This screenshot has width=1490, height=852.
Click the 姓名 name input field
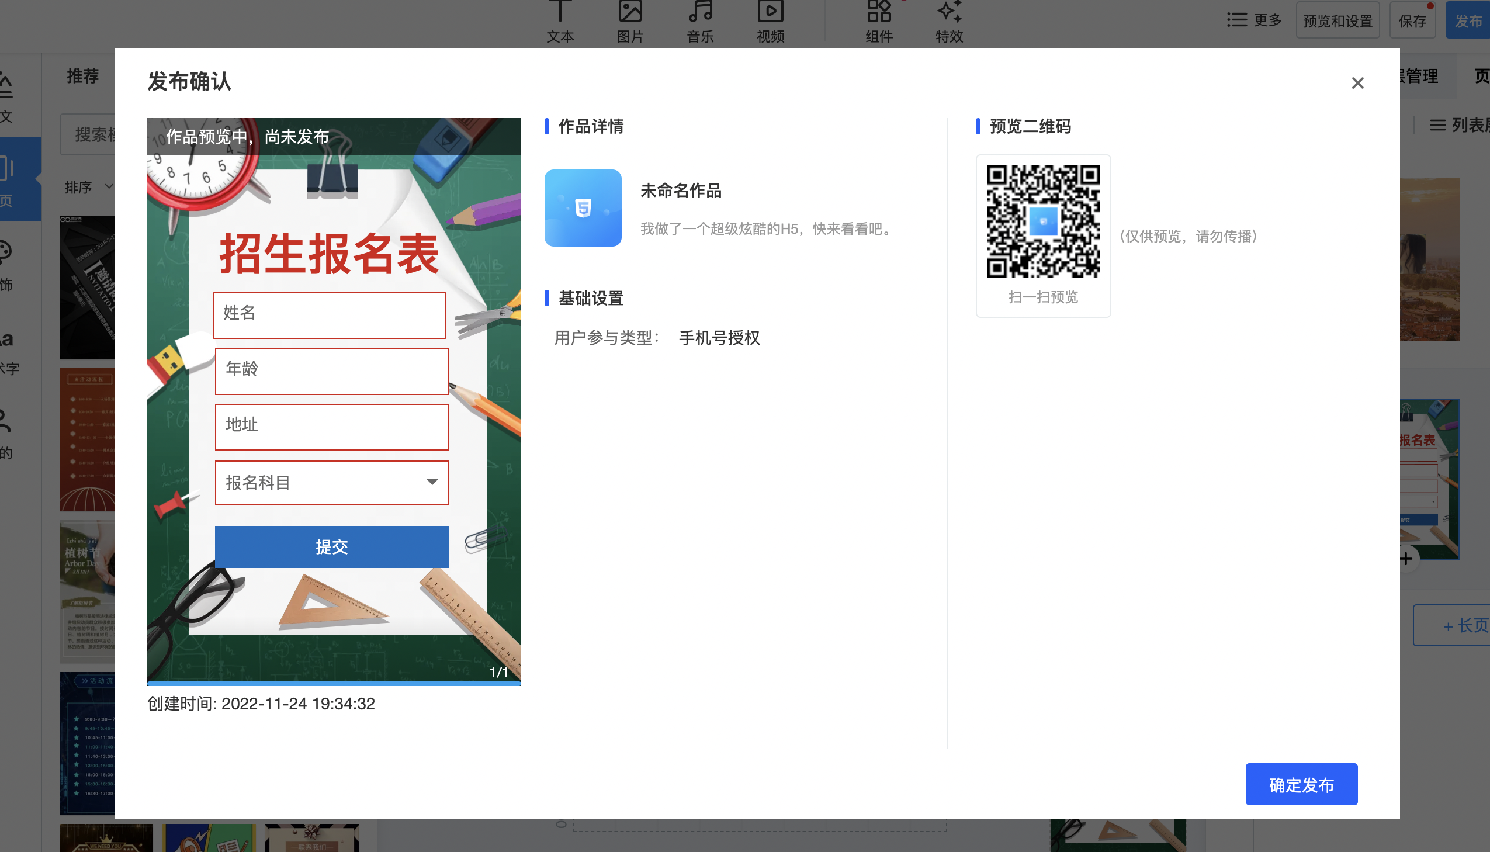[330, 315]
